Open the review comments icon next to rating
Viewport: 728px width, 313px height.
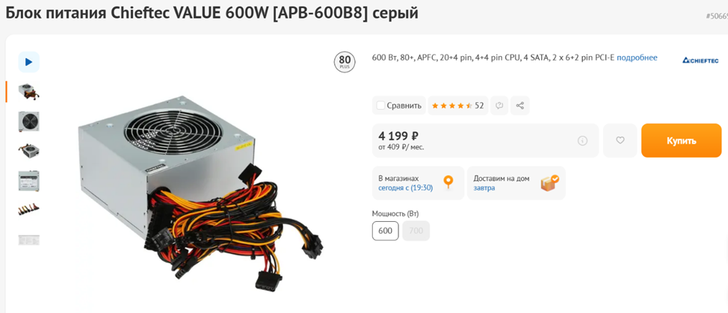(499, 105)
